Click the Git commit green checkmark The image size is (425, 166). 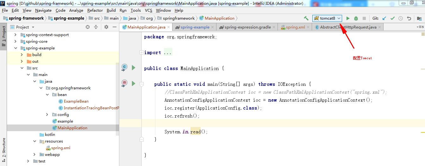(x=392, y=18)
